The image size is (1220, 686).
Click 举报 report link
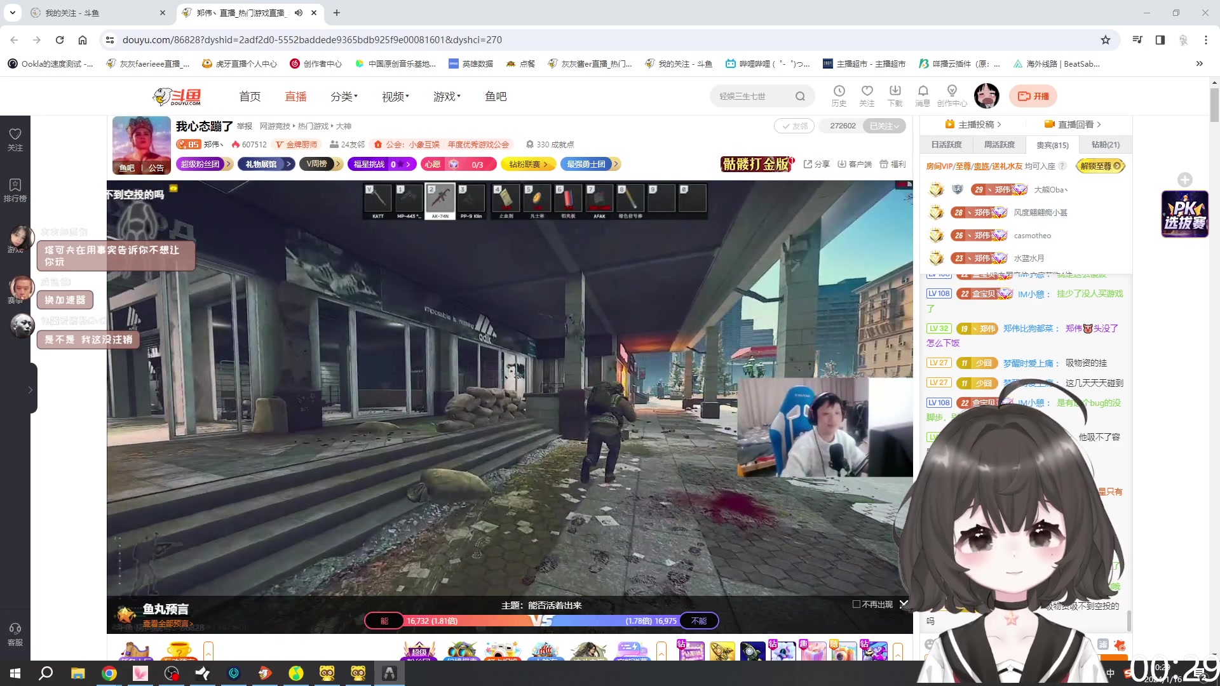245,126
